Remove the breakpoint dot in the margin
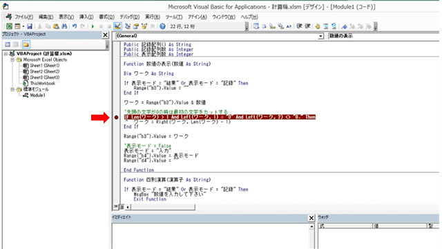 pos(117,117)
